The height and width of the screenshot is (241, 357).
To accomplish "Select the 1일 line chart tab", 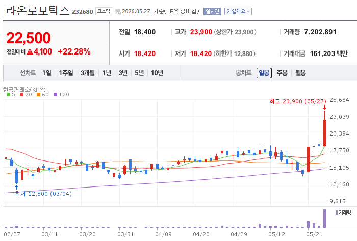I will coord(47,73).
